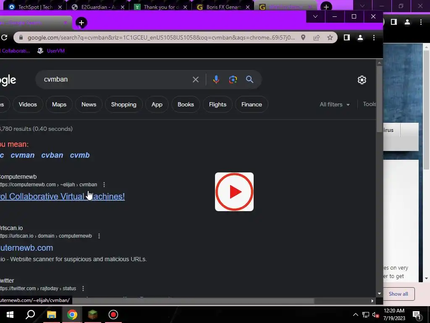
Task: Open more options for twitter result
Action: 83,289
